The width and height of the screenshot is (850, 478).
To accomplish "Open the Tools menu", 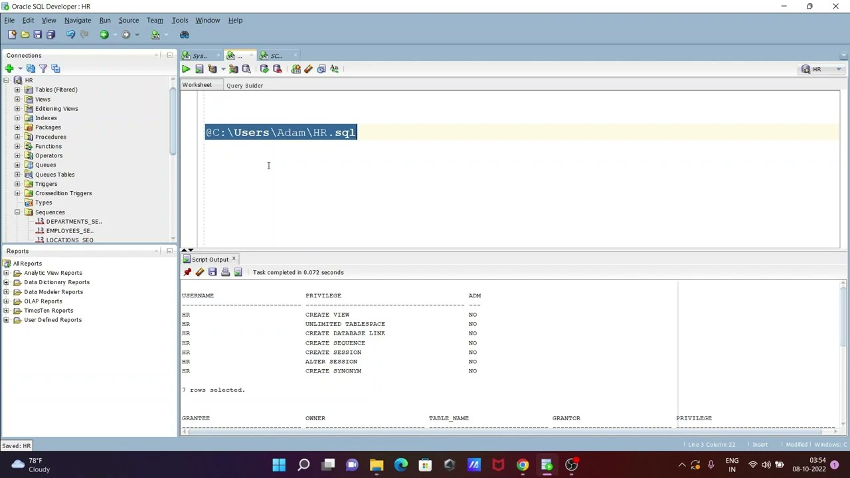I will (x=180, y=20).
